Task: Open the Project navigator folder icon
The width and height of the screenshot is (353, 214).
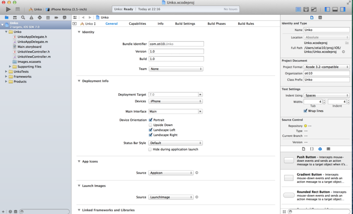Action: 7,17
